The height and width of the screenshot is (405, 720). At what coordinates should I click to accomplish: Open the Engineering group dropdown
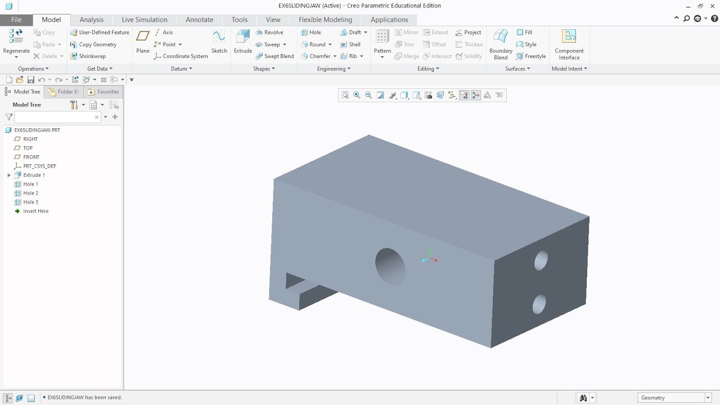pos(334,69)
